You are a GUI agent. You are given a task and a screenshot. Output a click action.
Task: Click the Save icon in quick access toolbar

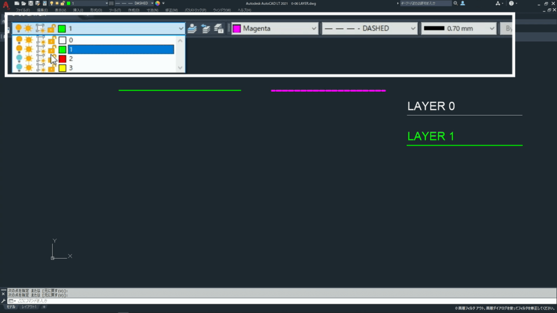[x=30, y=3]
